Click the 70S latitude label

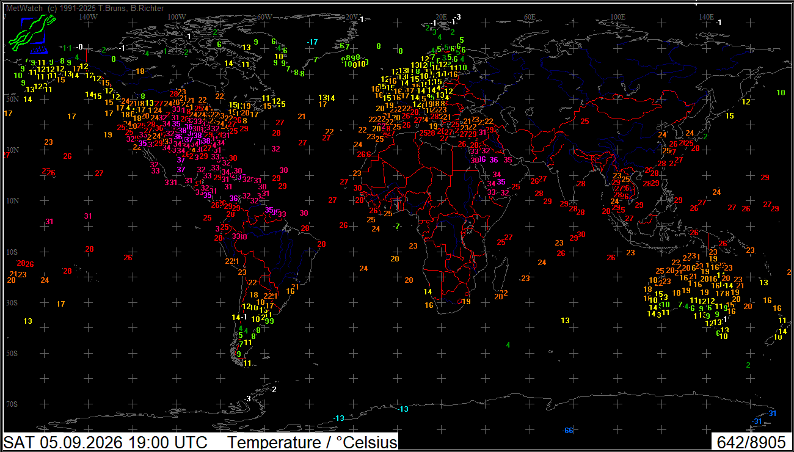12,404
